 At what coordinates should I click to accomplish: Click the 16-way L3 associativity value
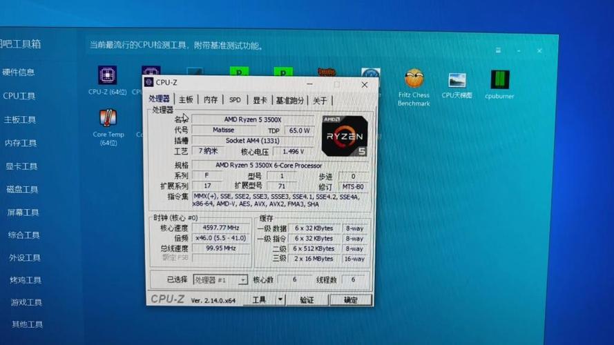point(354,259)
